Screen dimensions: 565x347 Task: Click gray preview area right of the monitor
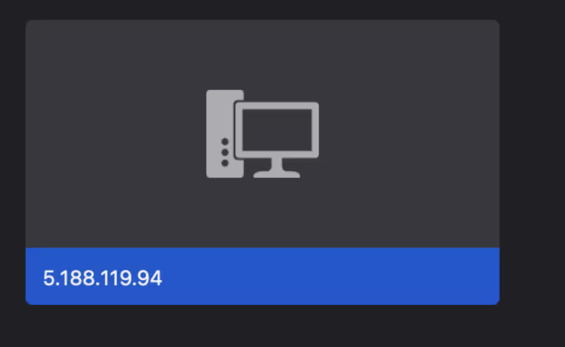(x=409, y=134)
